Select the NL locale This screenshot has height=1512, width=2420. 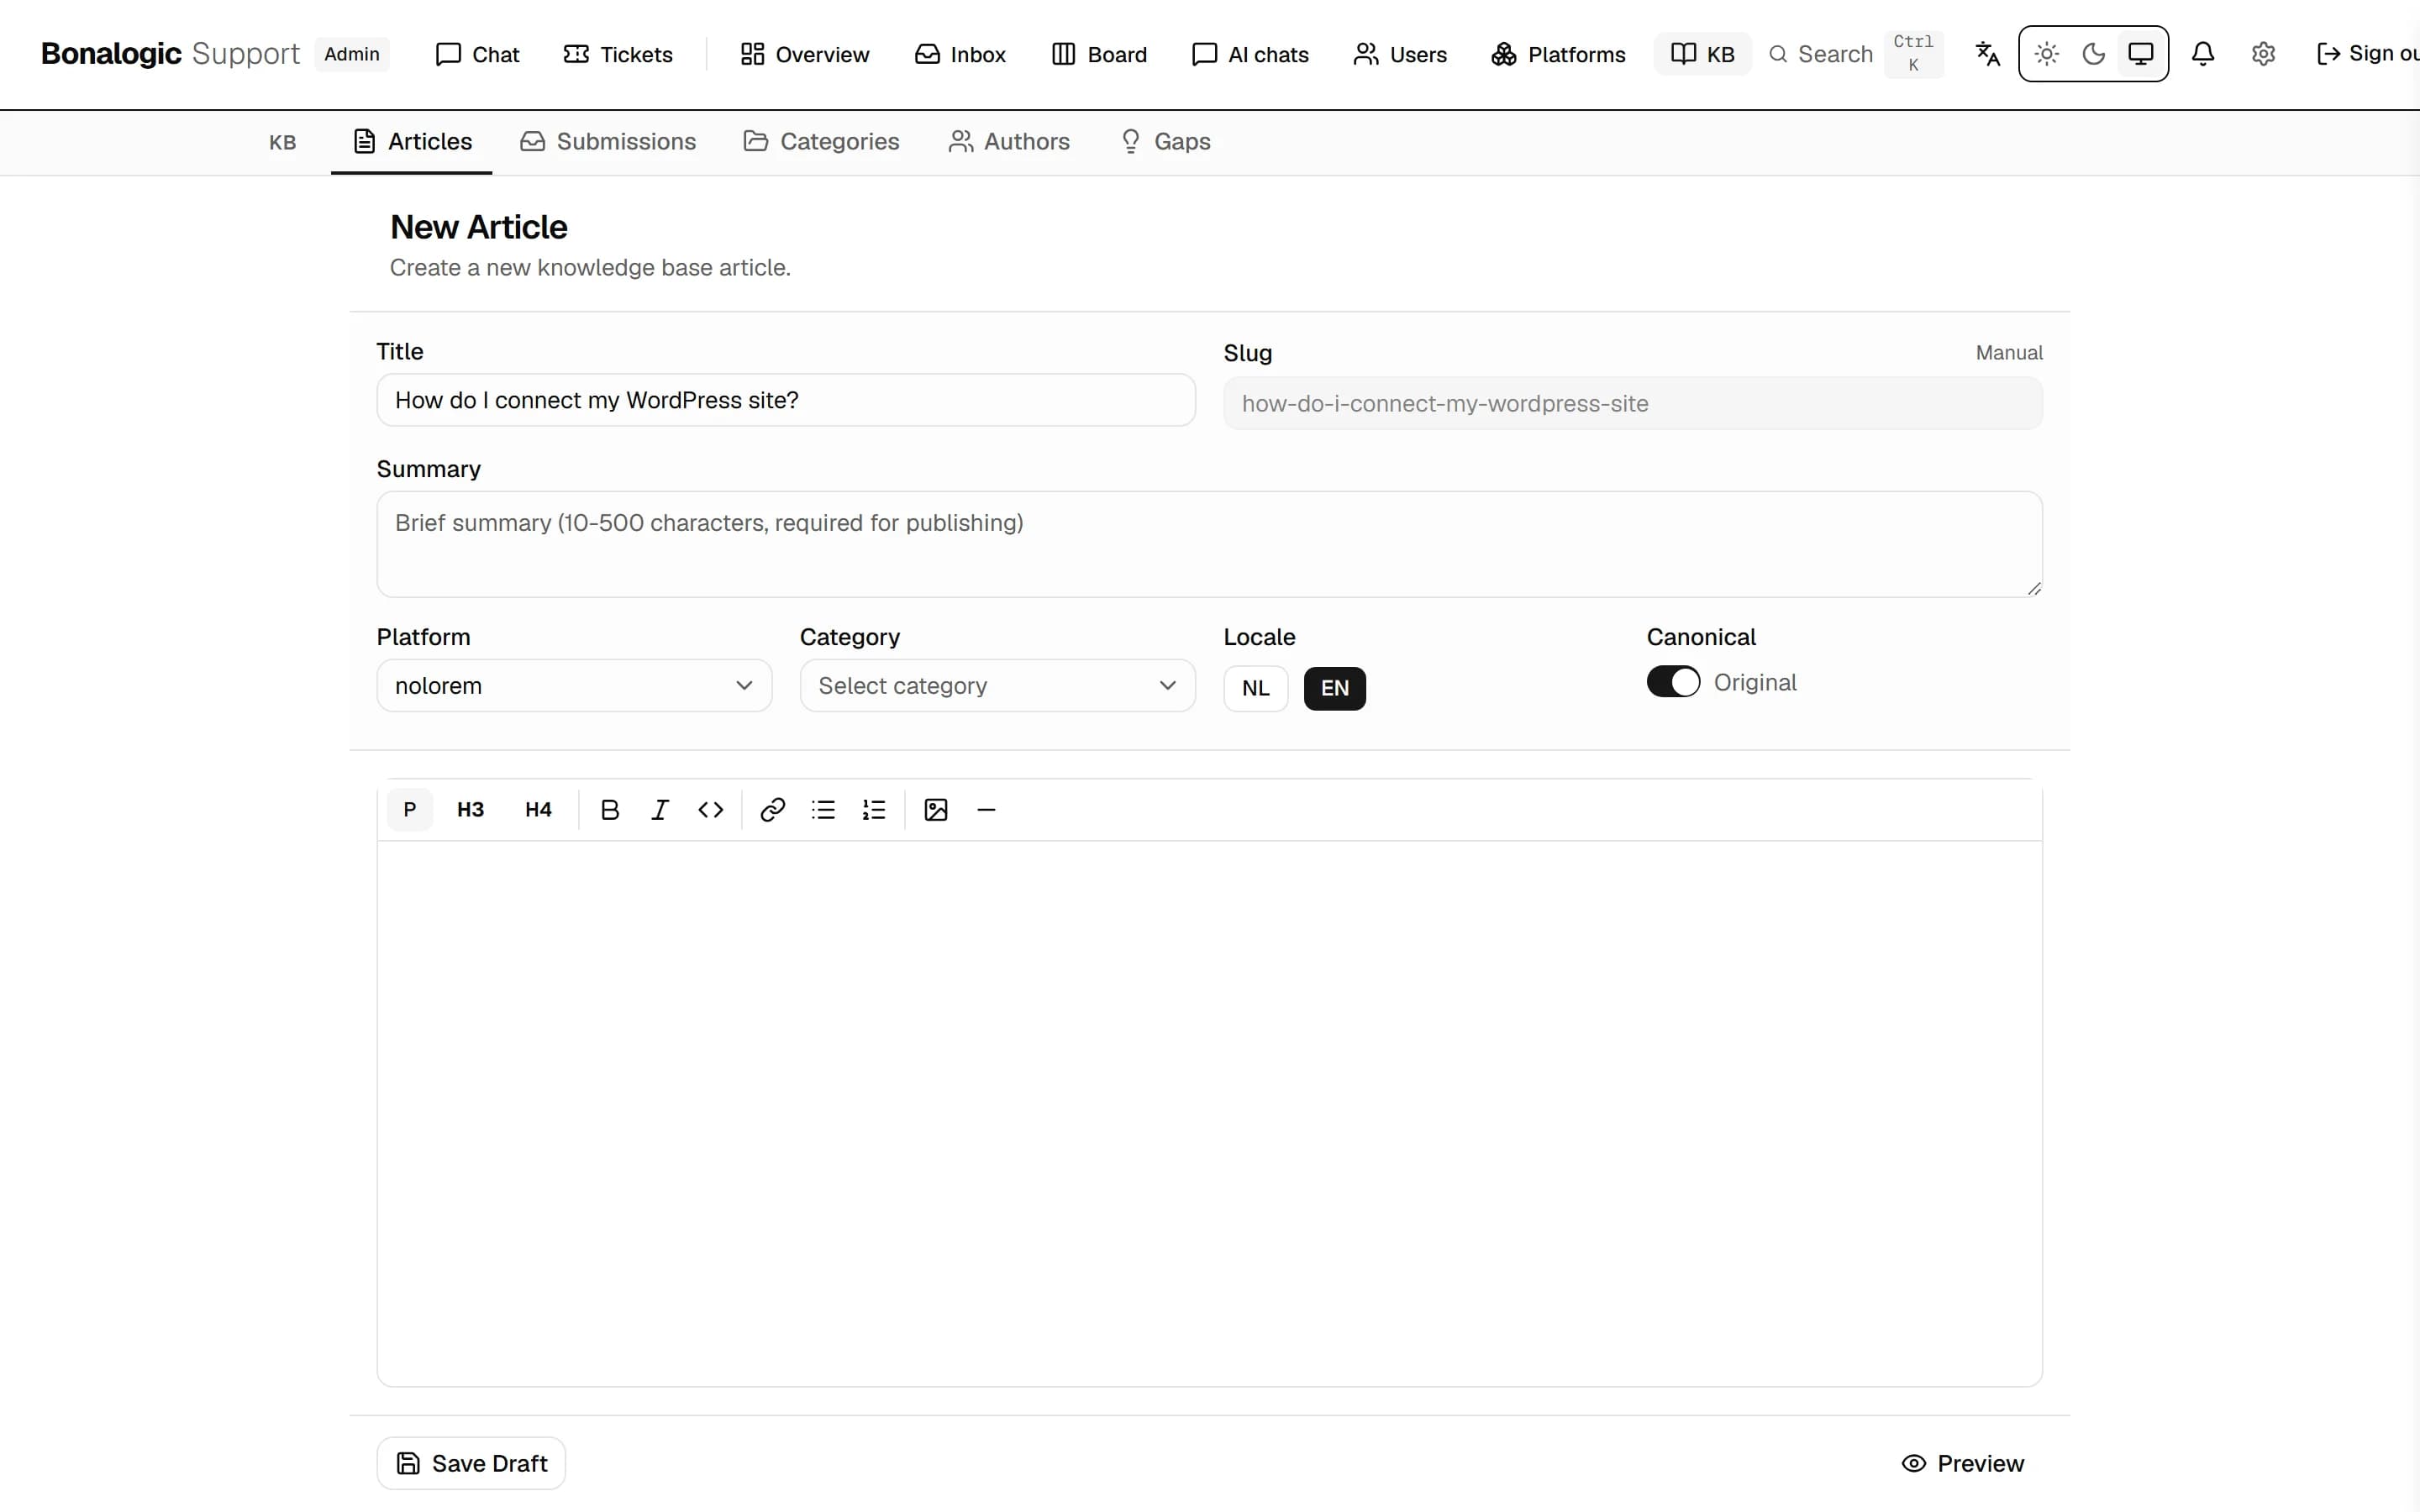[x=1256, y=688]
